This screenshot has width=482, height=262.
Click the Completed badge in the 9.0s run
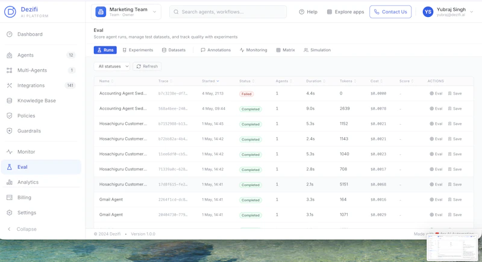251,109
